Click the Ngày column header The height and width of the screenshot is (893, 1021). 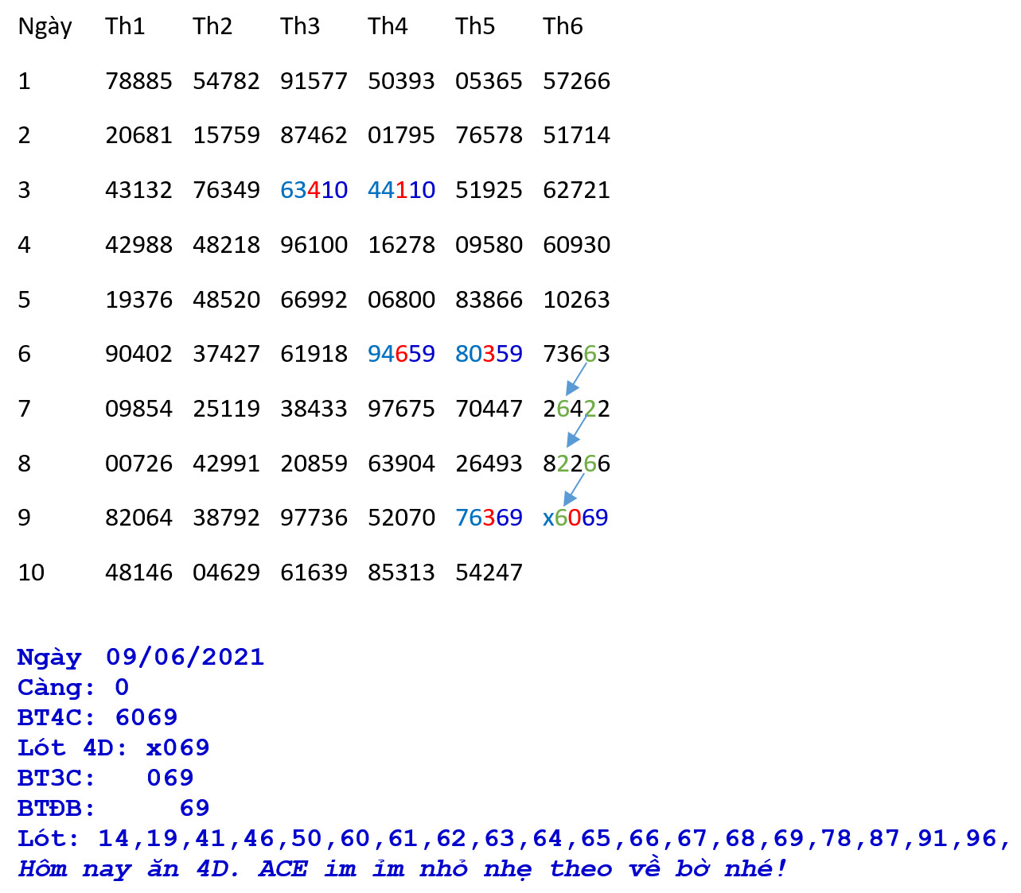pos(45,27)
